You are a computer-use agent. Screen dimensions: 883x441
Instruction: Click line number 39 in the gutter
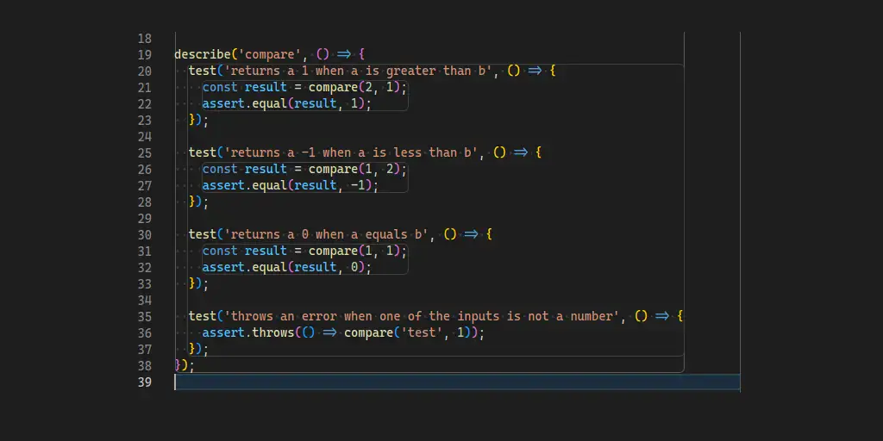(x=144, y=382)
